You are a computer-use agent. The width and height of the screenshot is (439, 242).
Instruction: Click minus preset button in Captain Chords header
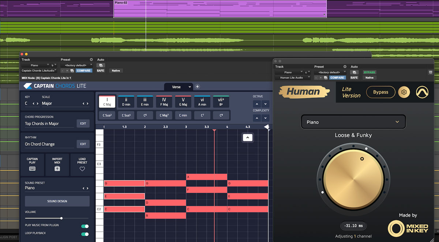63,70
